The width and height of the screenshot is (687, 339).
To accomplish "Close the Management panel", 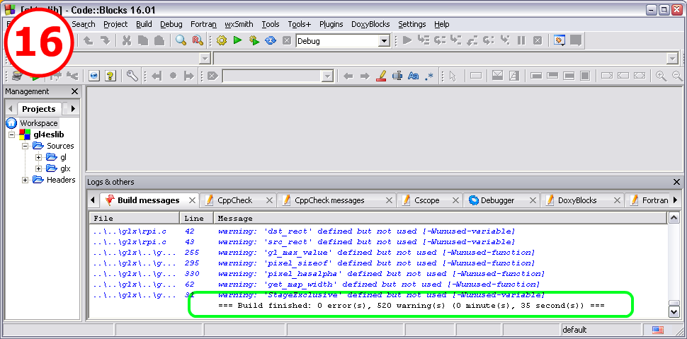I will click(x=74, y=91).
